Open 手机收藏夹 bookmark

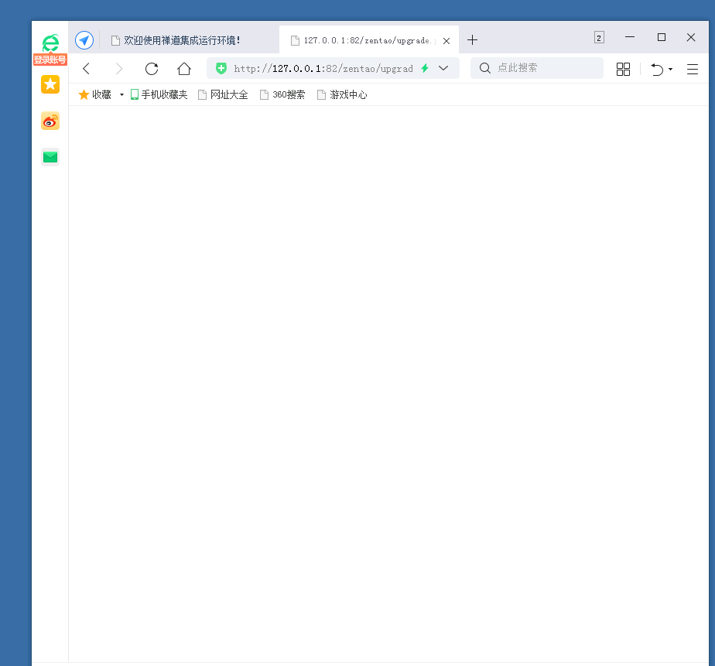[x=159, y=95]
